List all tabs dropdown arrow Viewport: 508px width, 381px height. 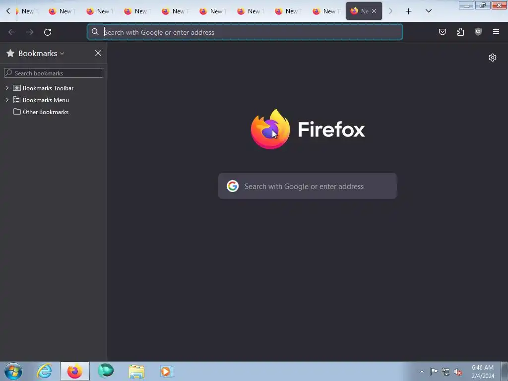click(x=428, y=11)
